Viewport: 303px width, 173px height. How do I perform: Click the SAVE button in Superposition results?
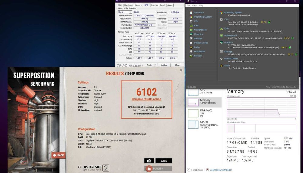click(x=164, y=161)
